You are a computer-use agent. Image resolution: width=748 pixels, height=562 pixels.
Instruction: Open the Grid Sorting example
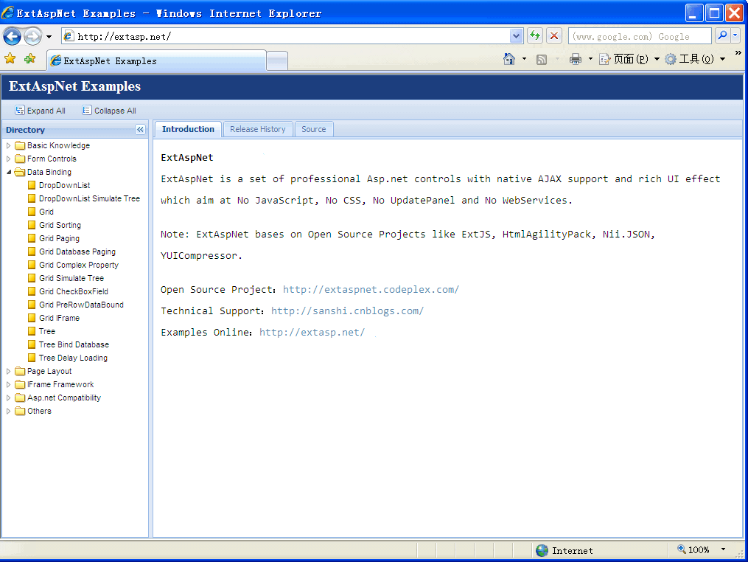point(60,225)
